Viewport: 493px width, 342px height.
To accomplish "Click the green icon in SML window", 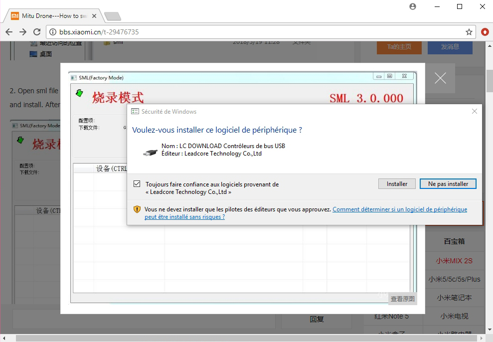I will [x=80, y=93].
